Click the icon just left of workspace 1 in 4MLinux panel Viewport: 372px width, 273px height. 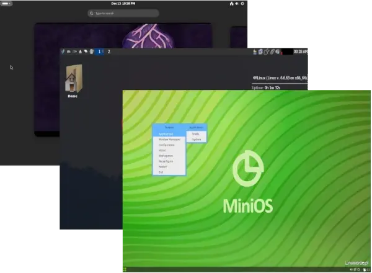click(x=92, y=51)
